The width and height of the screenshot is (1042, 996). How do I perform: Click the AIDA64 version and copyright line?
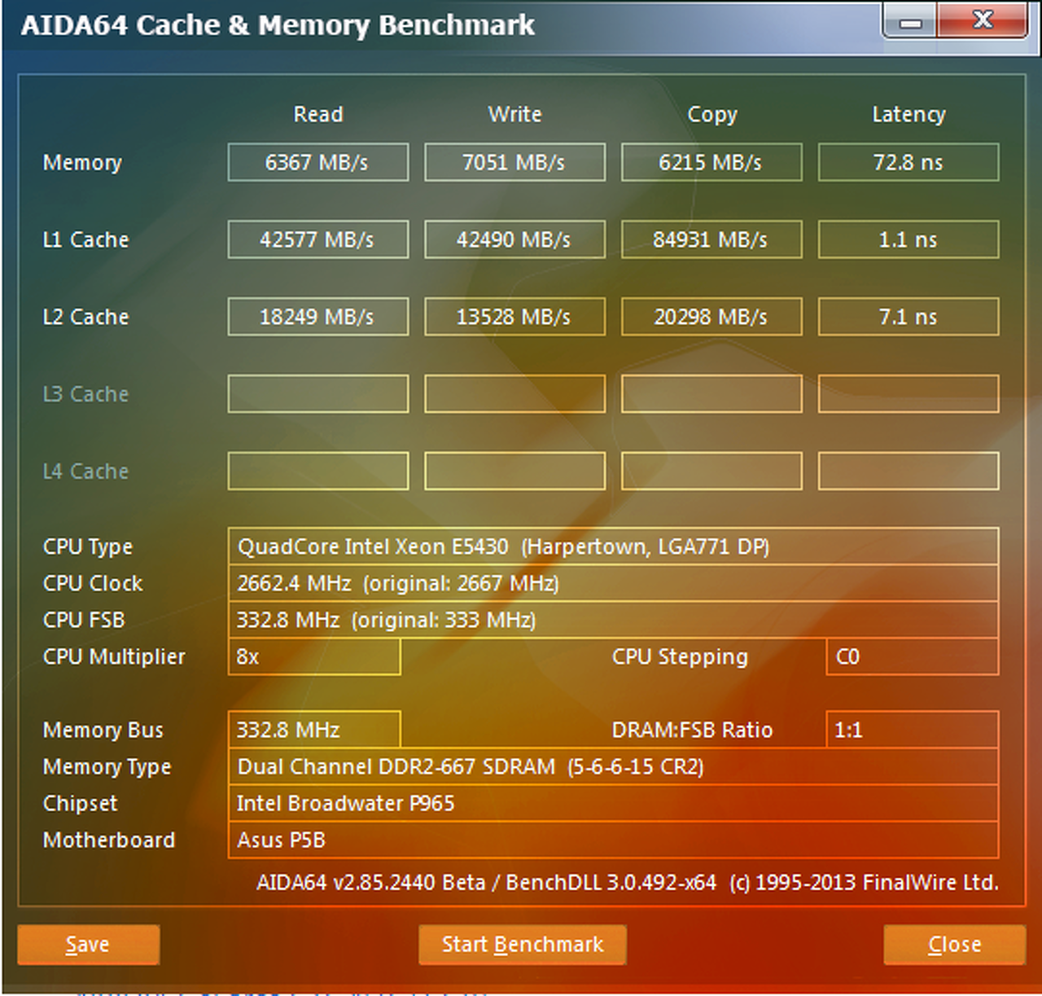[x=627, y=883]
